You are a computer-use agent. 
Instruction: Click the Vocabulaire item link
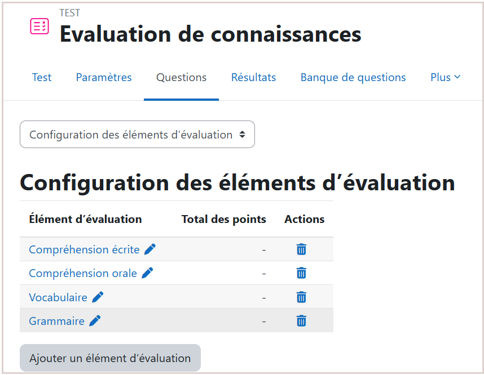point(58,297)
